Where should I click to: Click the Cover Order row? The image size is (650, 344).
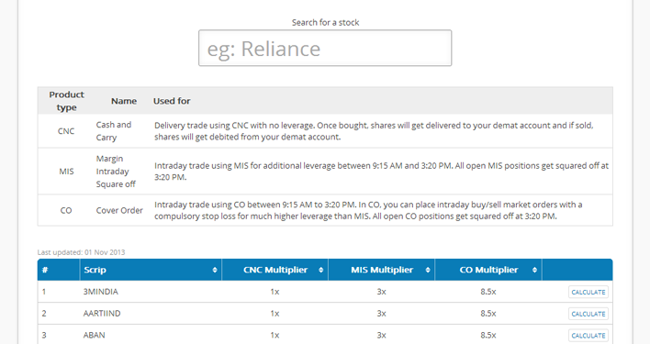pos(325,210)
